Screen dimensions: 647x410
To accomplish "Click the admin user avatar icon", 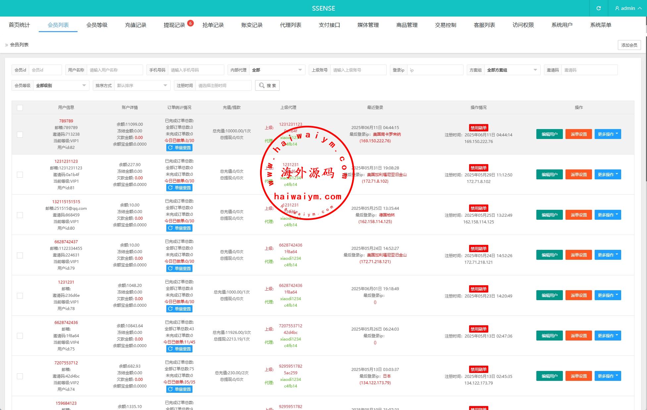I will pos(617,8).
